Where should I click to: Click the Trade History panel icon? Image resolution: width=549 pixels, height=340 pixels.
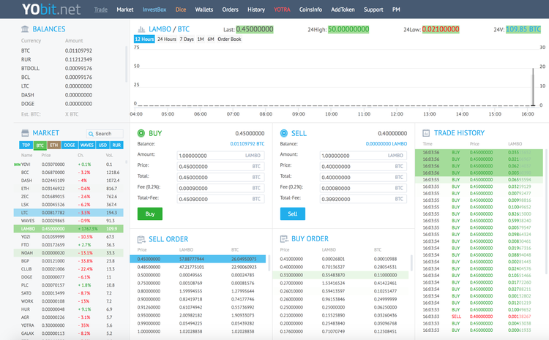425,133
